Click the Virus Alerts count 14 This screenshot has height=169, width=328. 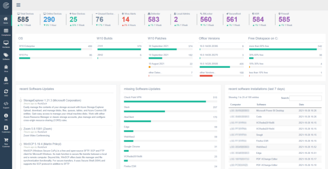coord(126,19)
